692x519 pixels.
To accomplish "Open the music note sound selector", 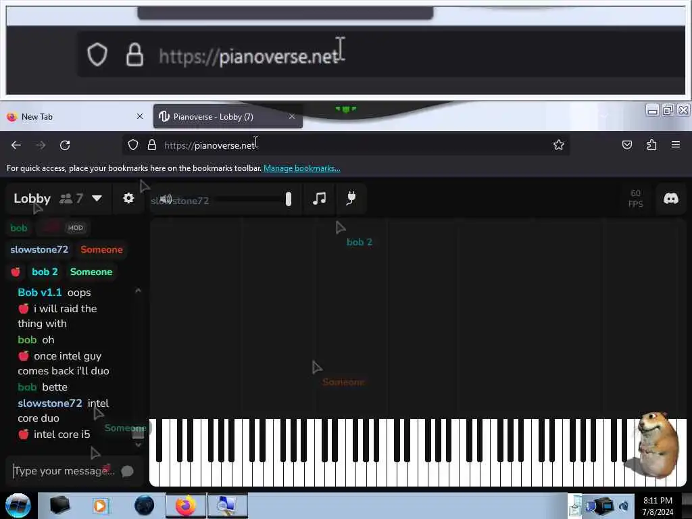I will [x=319, y=198].
